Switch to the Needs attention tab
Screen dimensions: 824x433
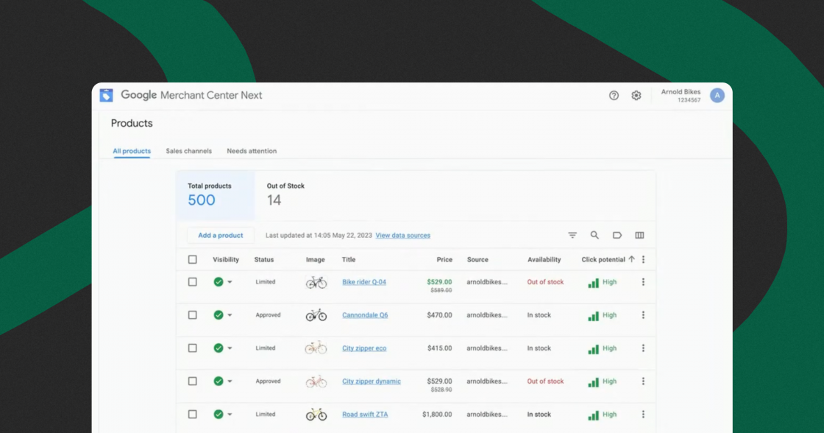tap(252, 151)
